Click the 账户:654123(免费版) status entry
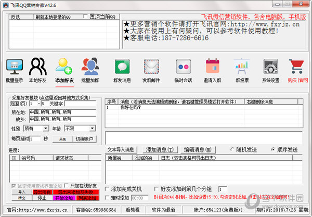 coord(218,210)
